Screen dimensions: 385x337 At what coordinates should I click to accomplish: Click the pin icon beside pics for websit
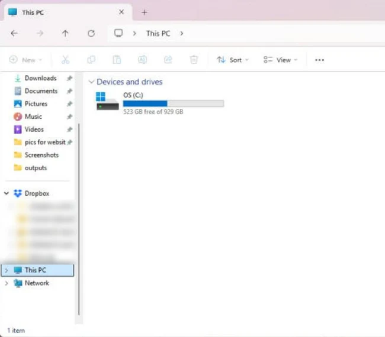coord(70,142)
